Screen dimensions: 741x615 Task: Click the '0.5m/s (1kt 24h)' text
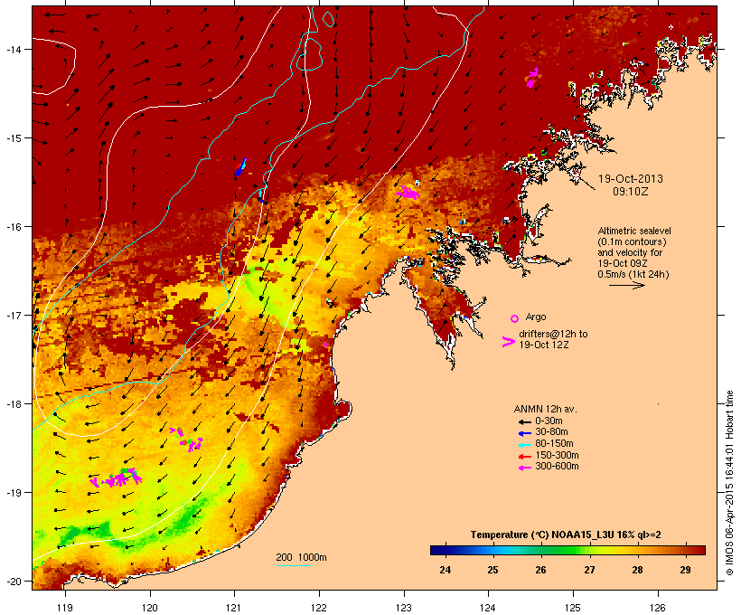coord(633,274)
